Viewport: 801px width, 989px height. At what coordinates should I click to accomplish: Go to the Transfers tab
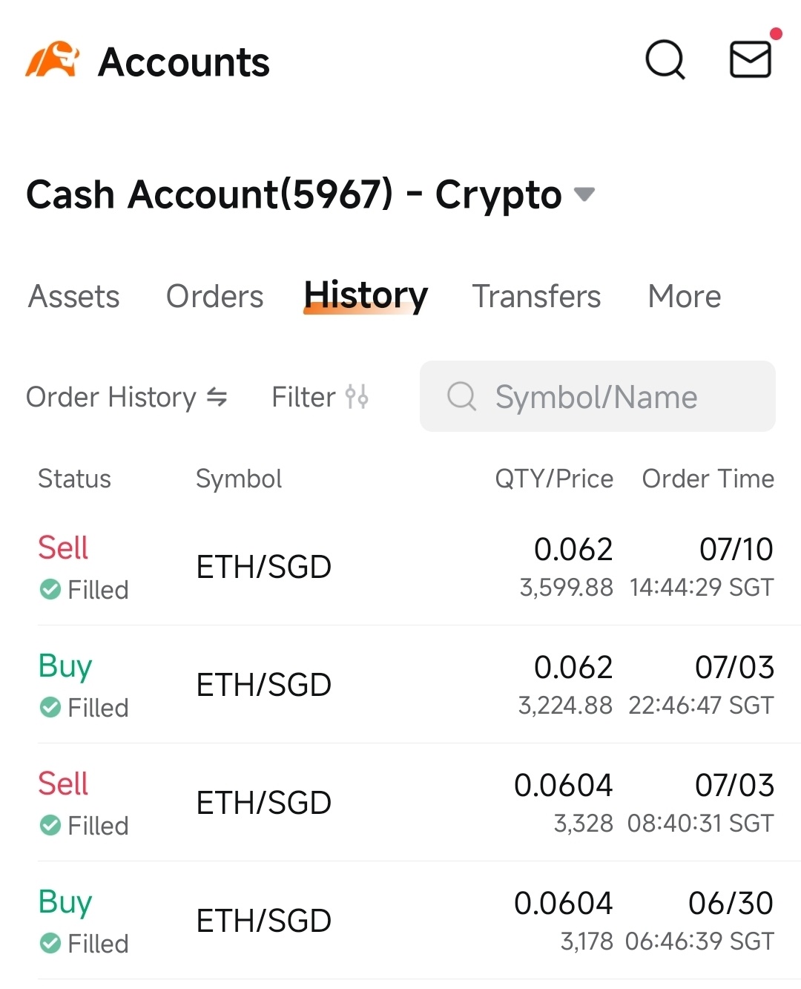click(536, 296)
